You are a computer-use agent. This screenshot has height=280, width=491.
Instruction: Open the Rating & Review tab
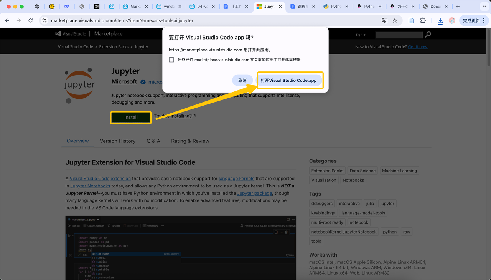pos(190,141)
